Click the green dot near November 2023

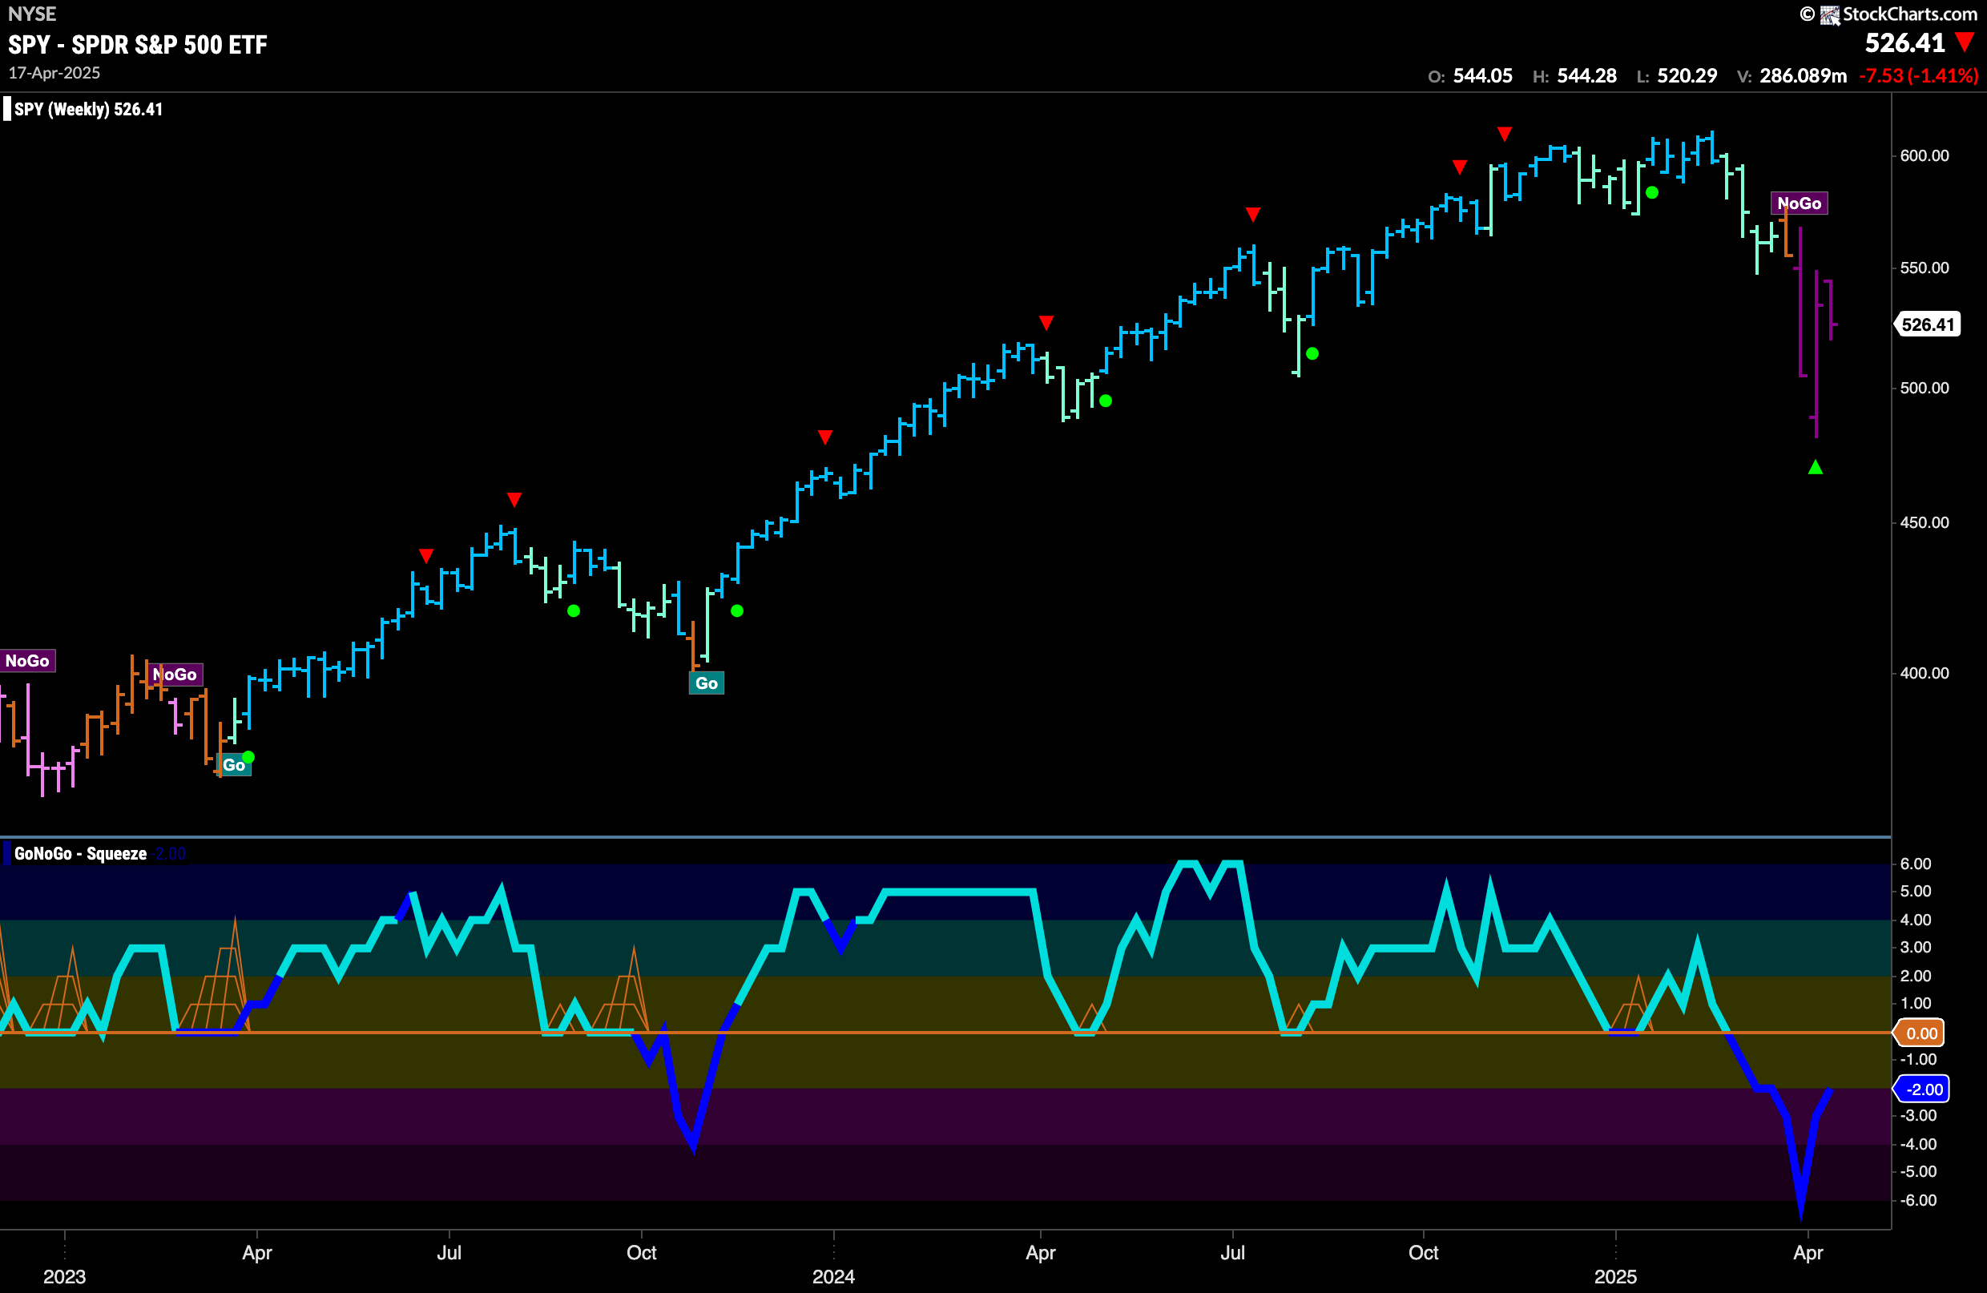tap(736, 611)
